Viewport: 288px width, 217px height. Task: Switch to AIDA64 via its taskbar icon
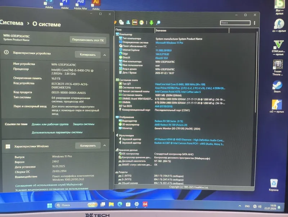pos(145,204)
